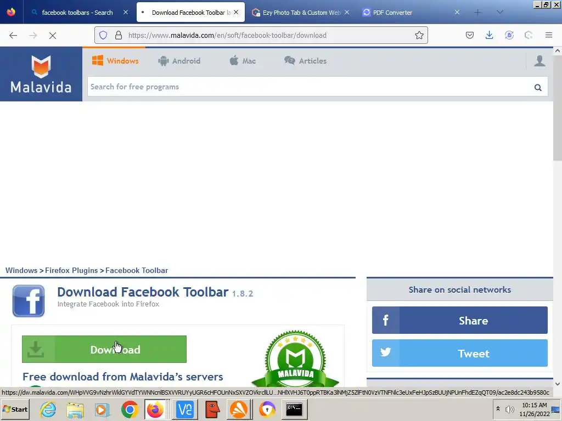Viewport: 562px width, 421px height.
Task: Open Avast orange icon in taskbar
Action: click(239, 409)
